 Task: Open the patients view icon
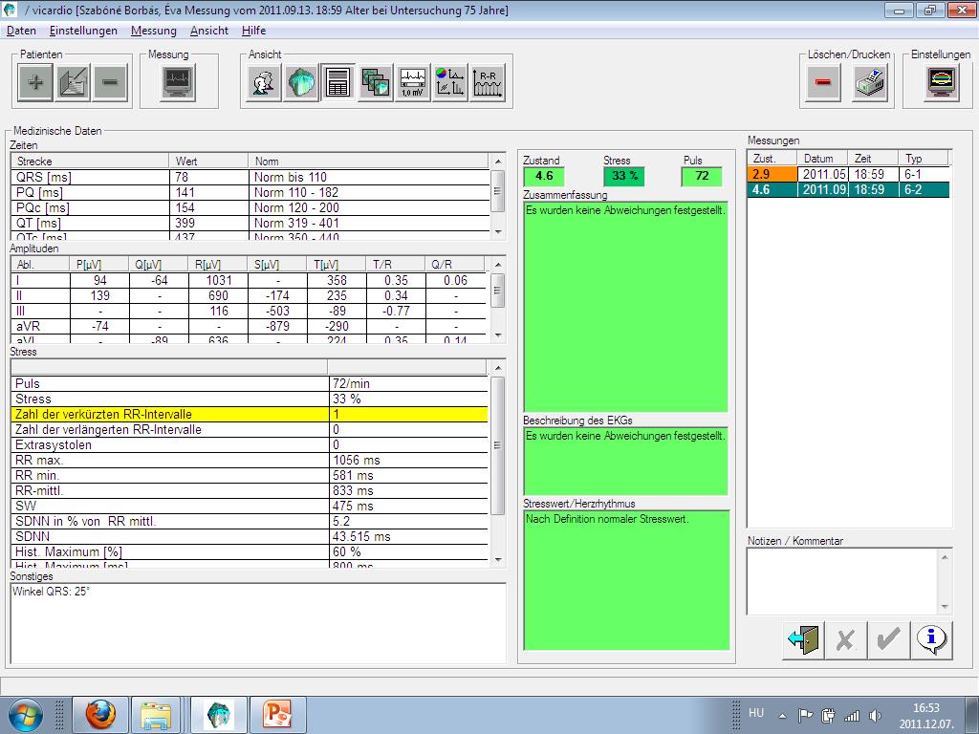[x=264, y=82]
